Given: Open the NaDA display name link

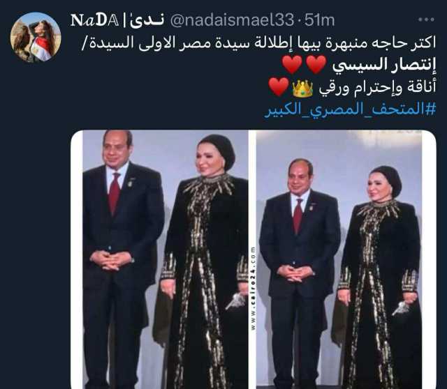Looking at the screenshot, I should tap(94, 20).
